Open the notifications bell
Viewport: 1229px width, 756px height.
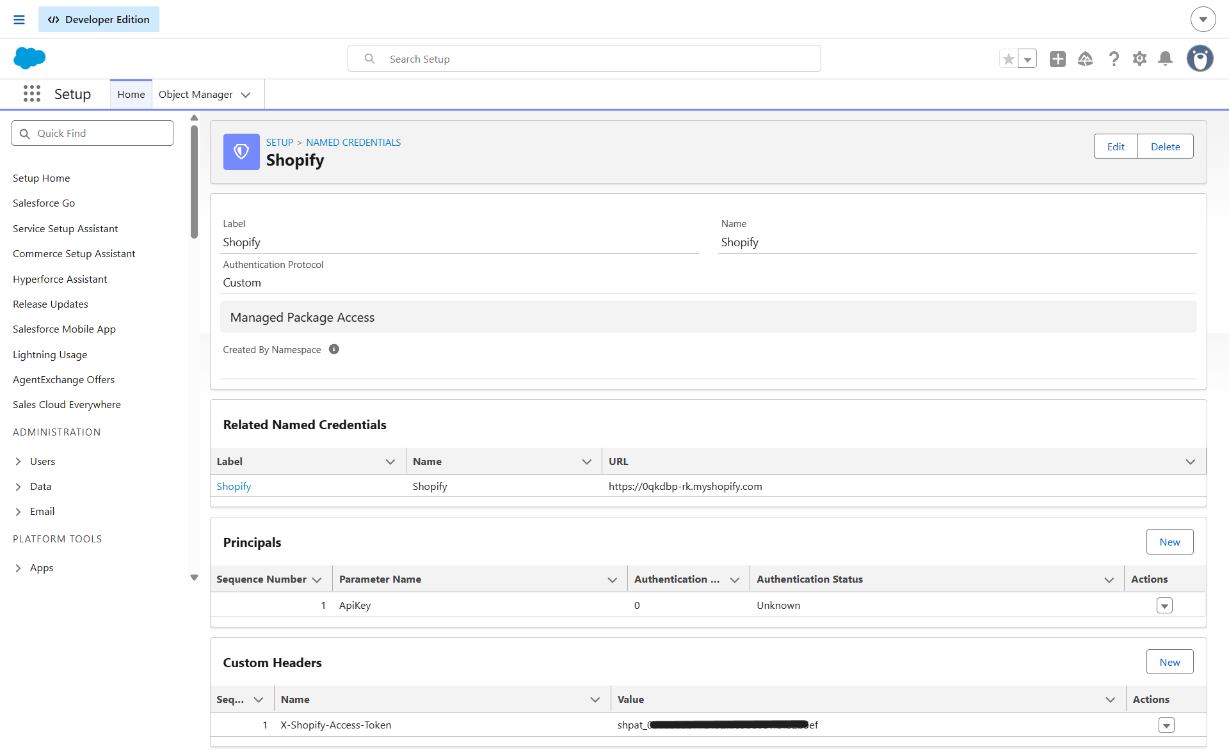point(1166,59)
